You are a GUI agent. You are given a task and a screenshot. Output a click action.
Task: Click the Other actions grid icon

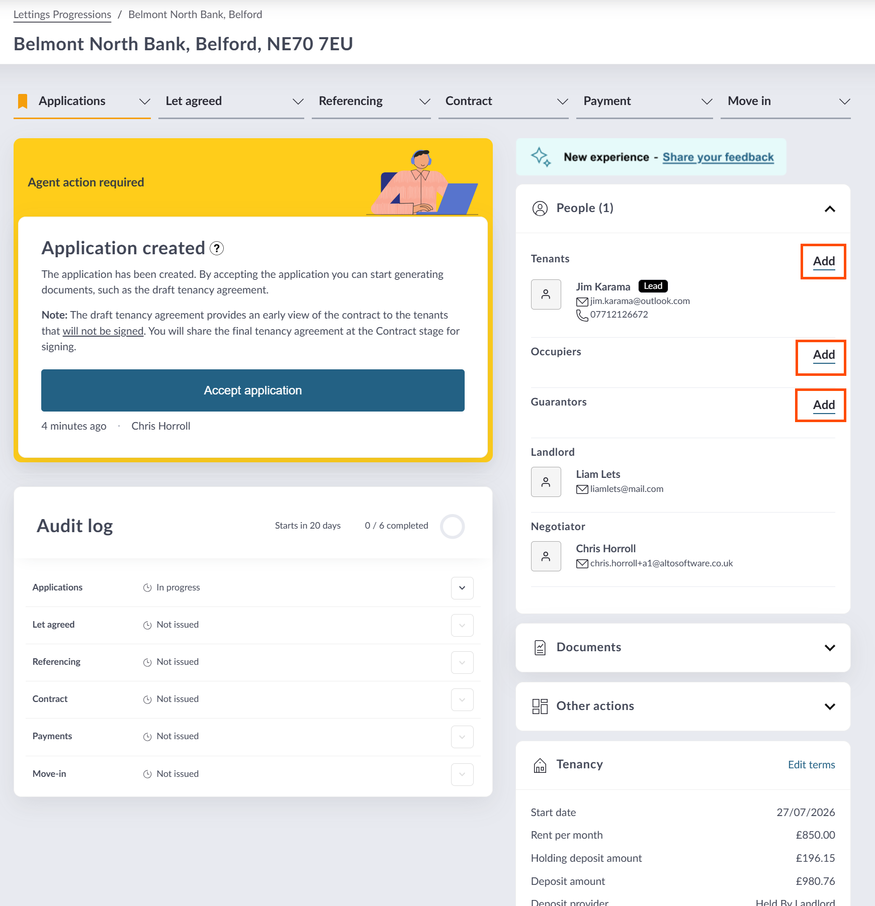540,706
